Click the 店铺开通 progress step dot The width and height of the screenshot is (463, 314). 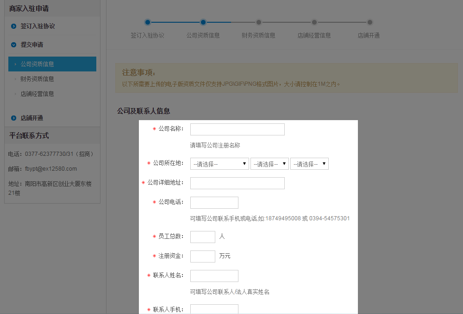(x=369, y=22)
